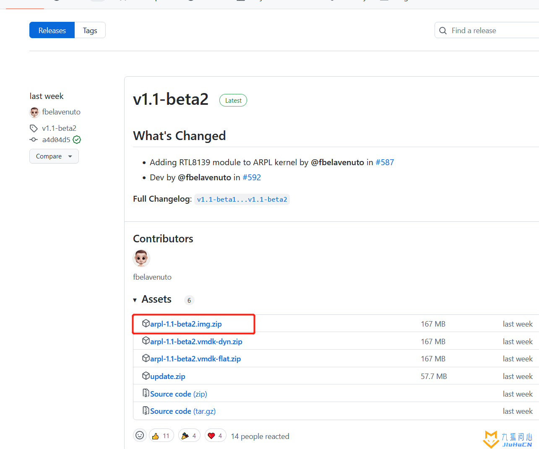The image size is (539, 449).
Task: Collapse the Assets section
Action: click(152, 299)
